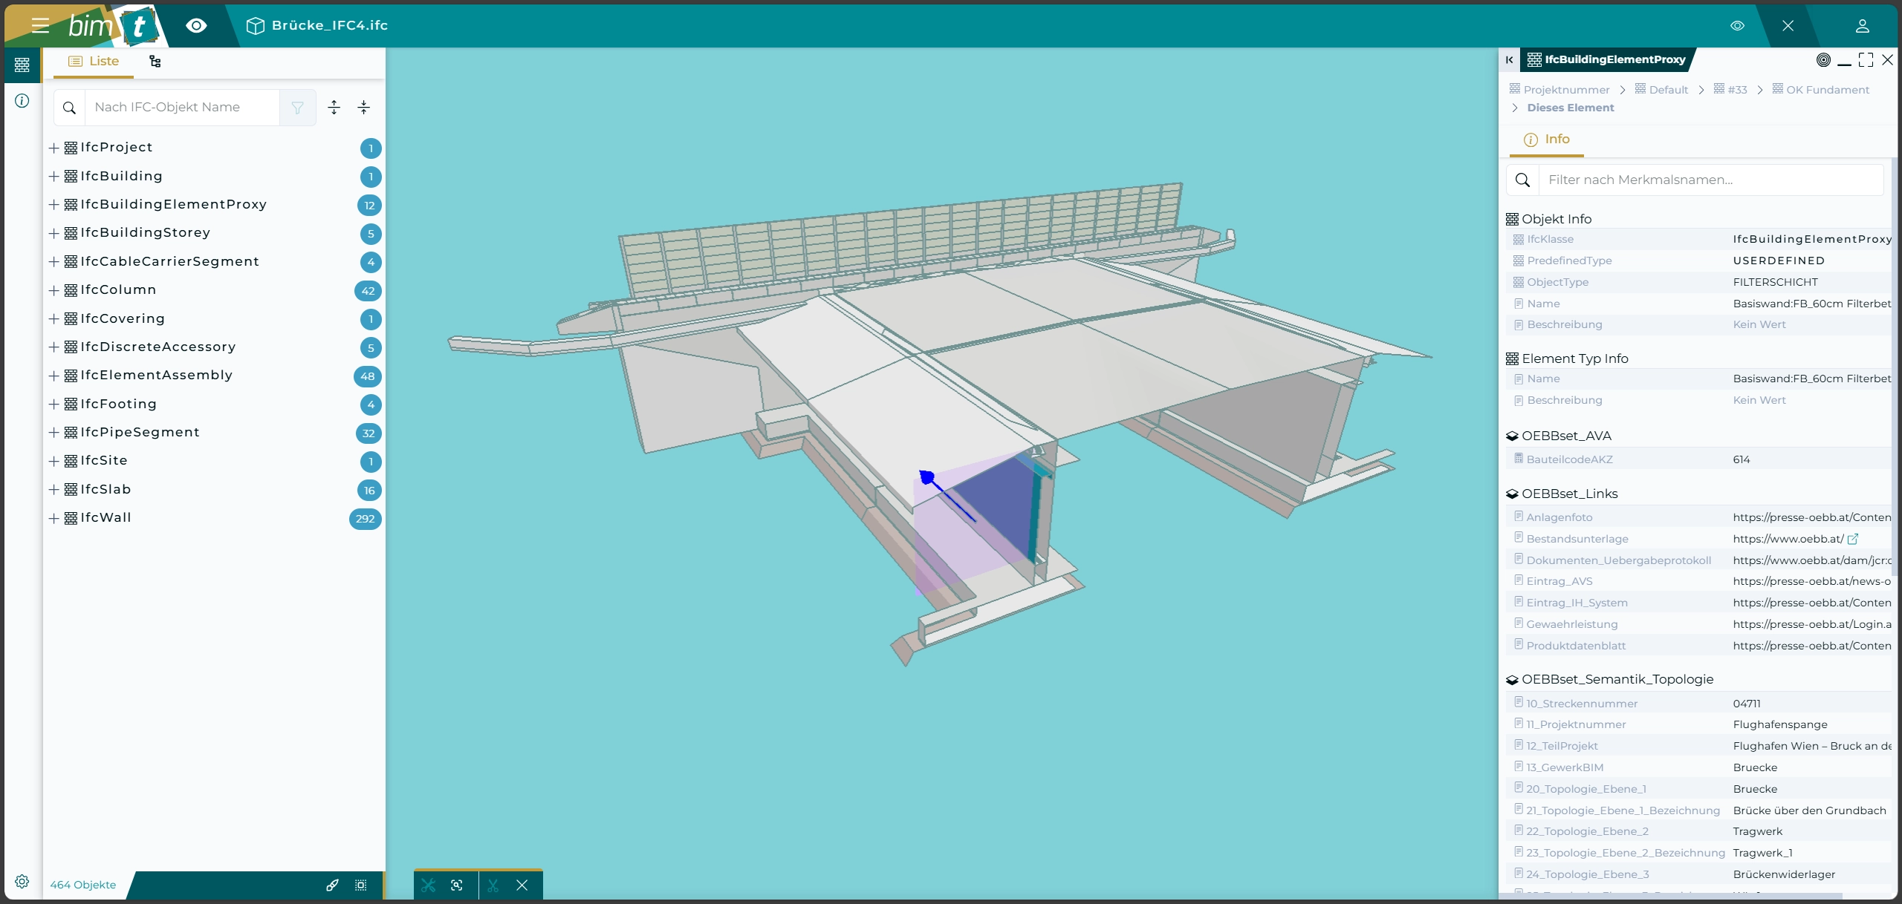Viewport: 1902px width, 904px height.
Task: Open the tools wrench icon
Action: tap(428, 885)
